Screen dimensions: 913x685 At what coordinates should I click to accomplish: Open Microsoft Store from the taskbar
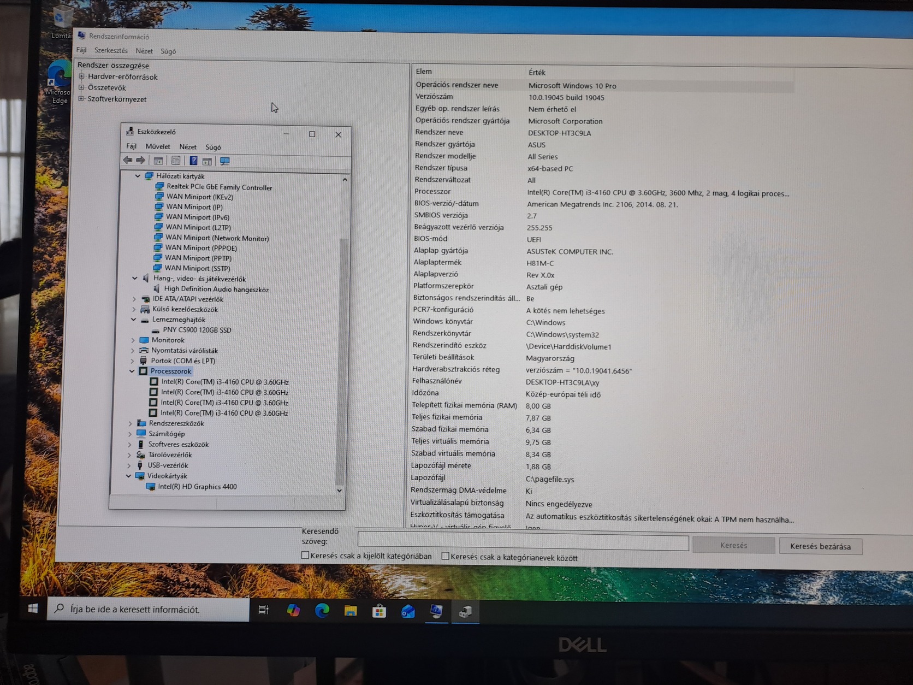tap(379, 611)
